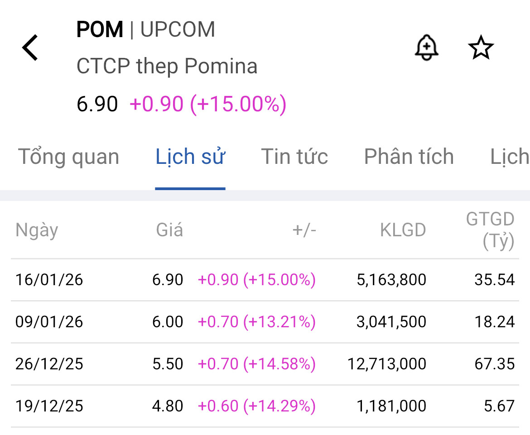Add POM to favorites with star
Viewport: 530px width, 435px height.
pyautogui.click(x=481, y=48)
